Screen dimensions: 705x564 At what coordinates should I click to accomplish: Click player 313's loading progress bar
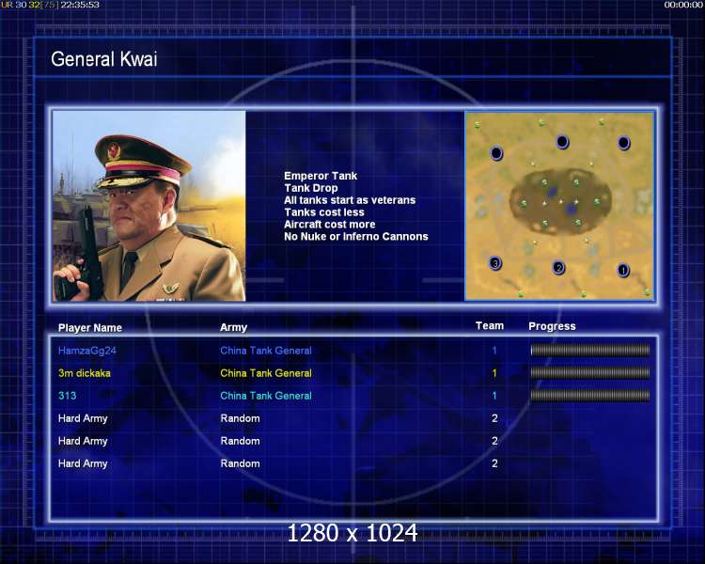pyautogui.click(x=590, y=396)
